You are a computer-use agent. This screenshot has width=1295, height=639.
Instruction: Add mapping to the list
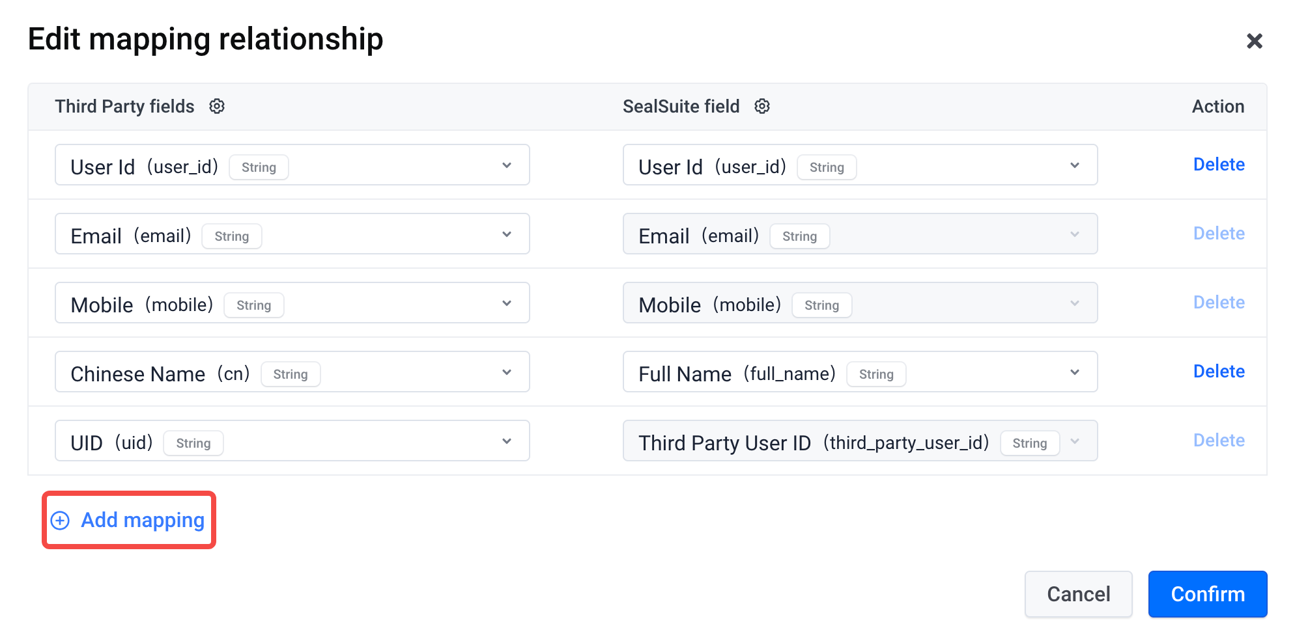click(x=129, y=520)
